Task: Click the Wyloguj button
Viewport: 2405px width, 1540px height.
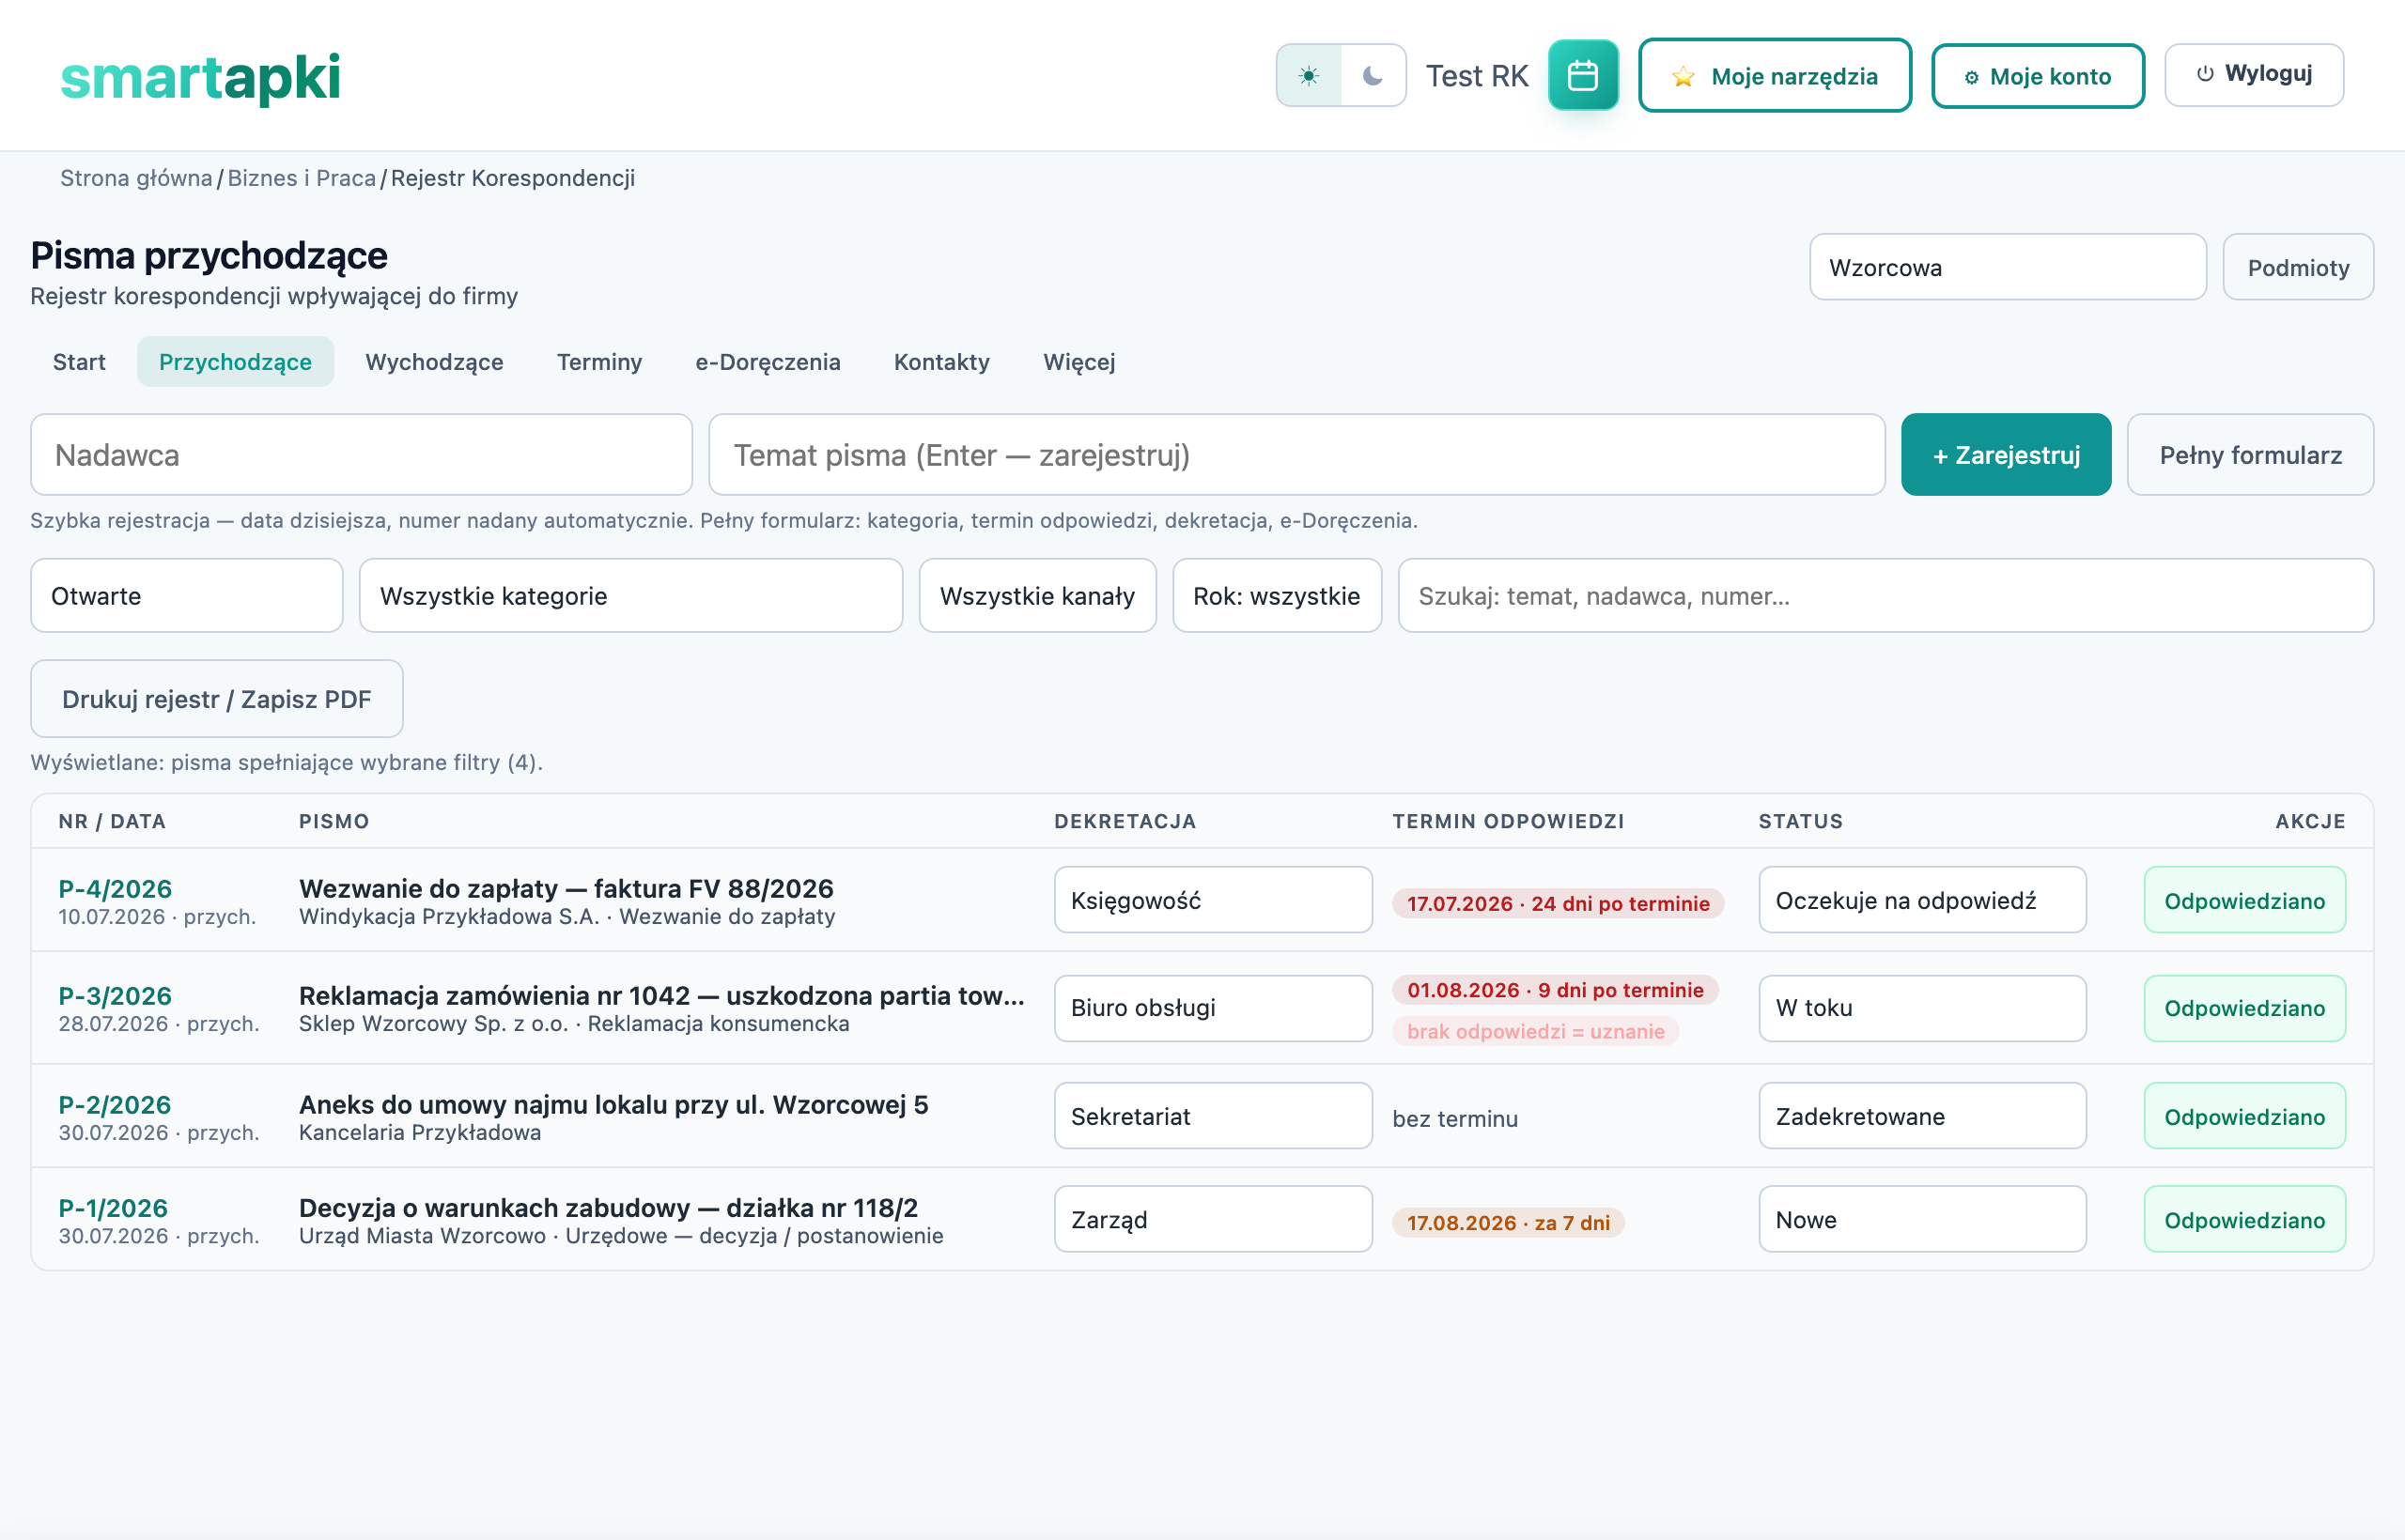Action: (x=2254, y=75)
